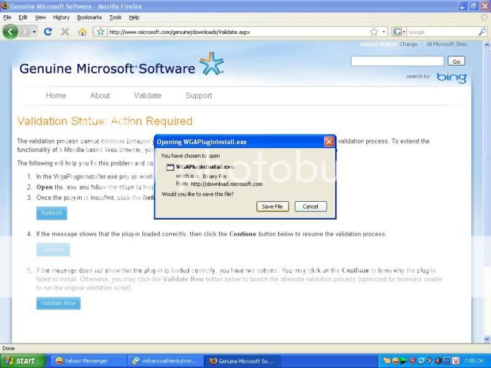Close the Opening WGAPluginInstall.exe dialog

point(329,142)
